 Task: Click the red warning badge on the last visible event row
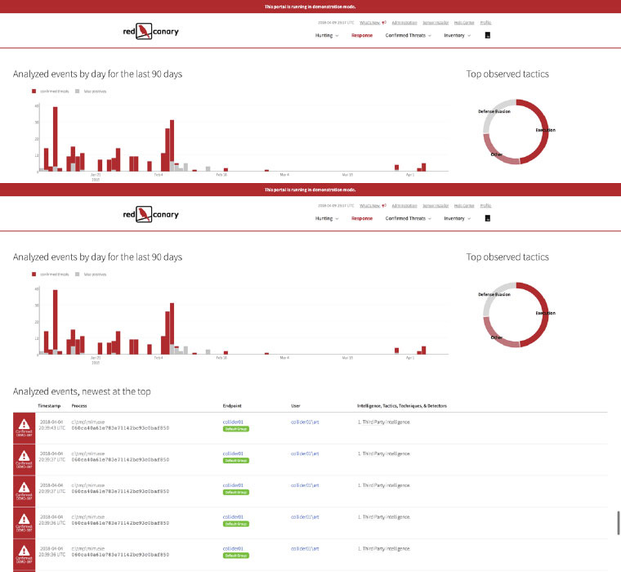click(25, 553)
